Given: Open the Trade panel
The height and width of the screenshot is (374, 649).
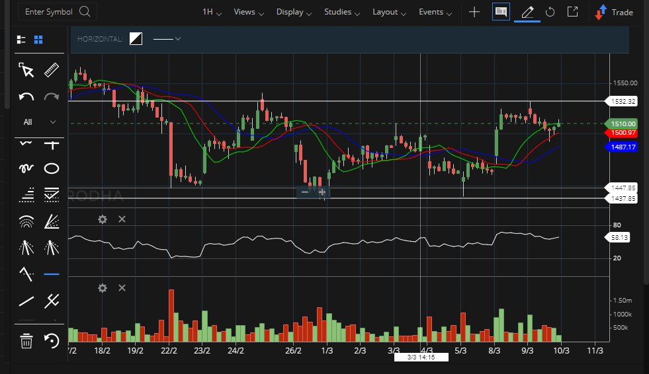Looking at the screenshot, I should pyautogui.click(x=614, y=13).
